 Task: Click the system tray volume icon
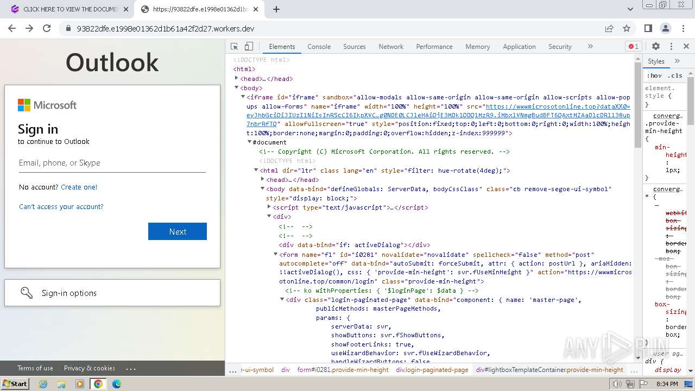pos(617,384)
